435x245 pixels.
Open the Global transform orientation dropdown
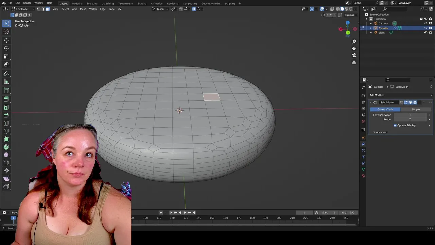(x=160, y=9)
